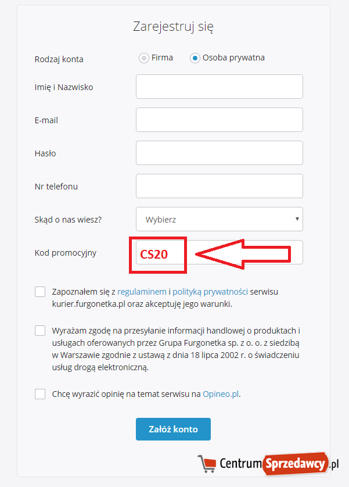Follow the Opineo.pl link
The height and width of the screenshot is (487, 349).
point(221,394)
